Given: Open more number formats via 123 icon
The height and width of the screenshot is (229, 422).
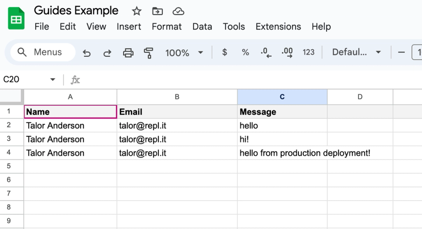Looking at the screenshot, I should pos(309,52).
